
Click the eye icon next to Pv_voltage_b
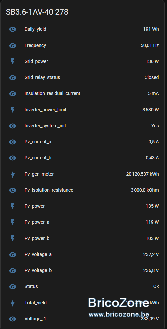[x=13, y=270]
